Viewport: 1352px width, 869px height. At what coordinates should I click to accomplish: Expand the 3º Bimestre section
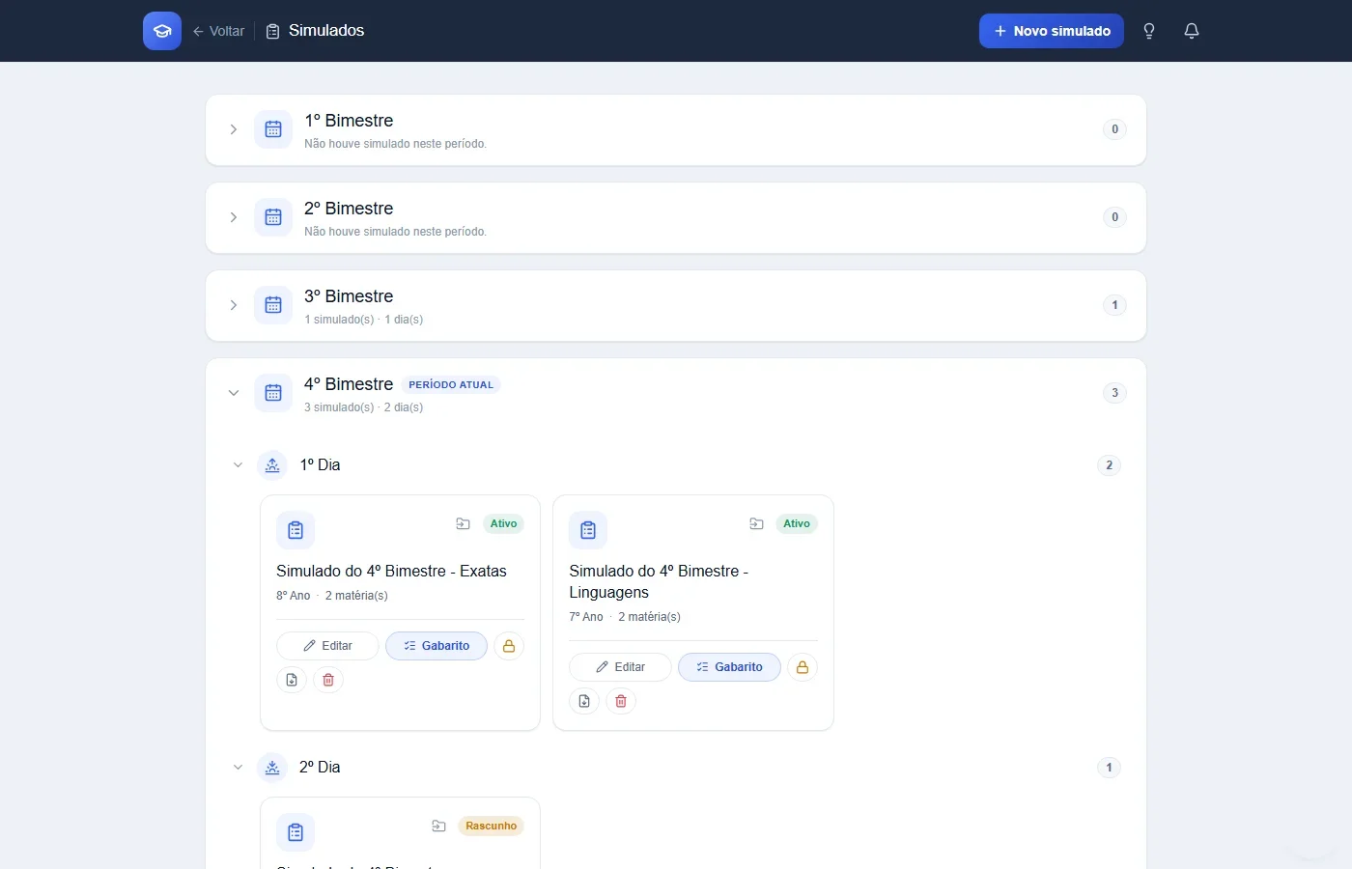(233, 305)
